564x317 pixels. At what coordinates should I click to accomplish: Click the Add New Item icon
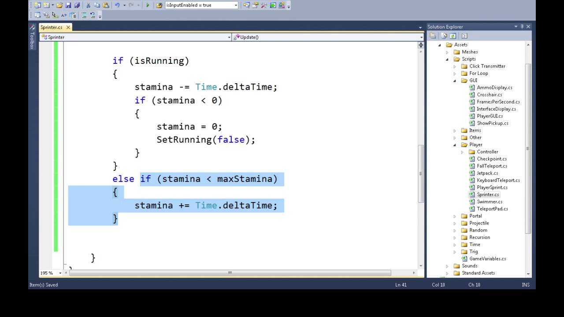46,5
